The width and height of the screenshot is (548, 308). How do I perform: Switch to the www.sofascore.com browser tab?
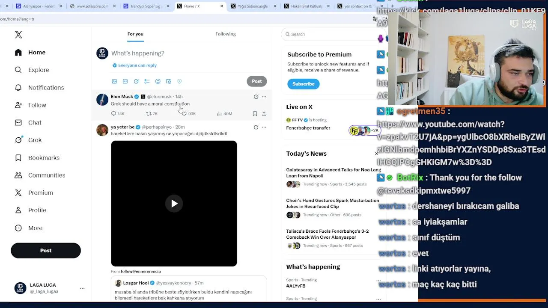tap(92, 6)
